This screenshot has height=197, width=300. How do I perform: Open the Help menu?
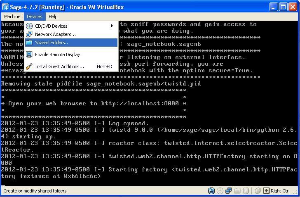(53, 17)
